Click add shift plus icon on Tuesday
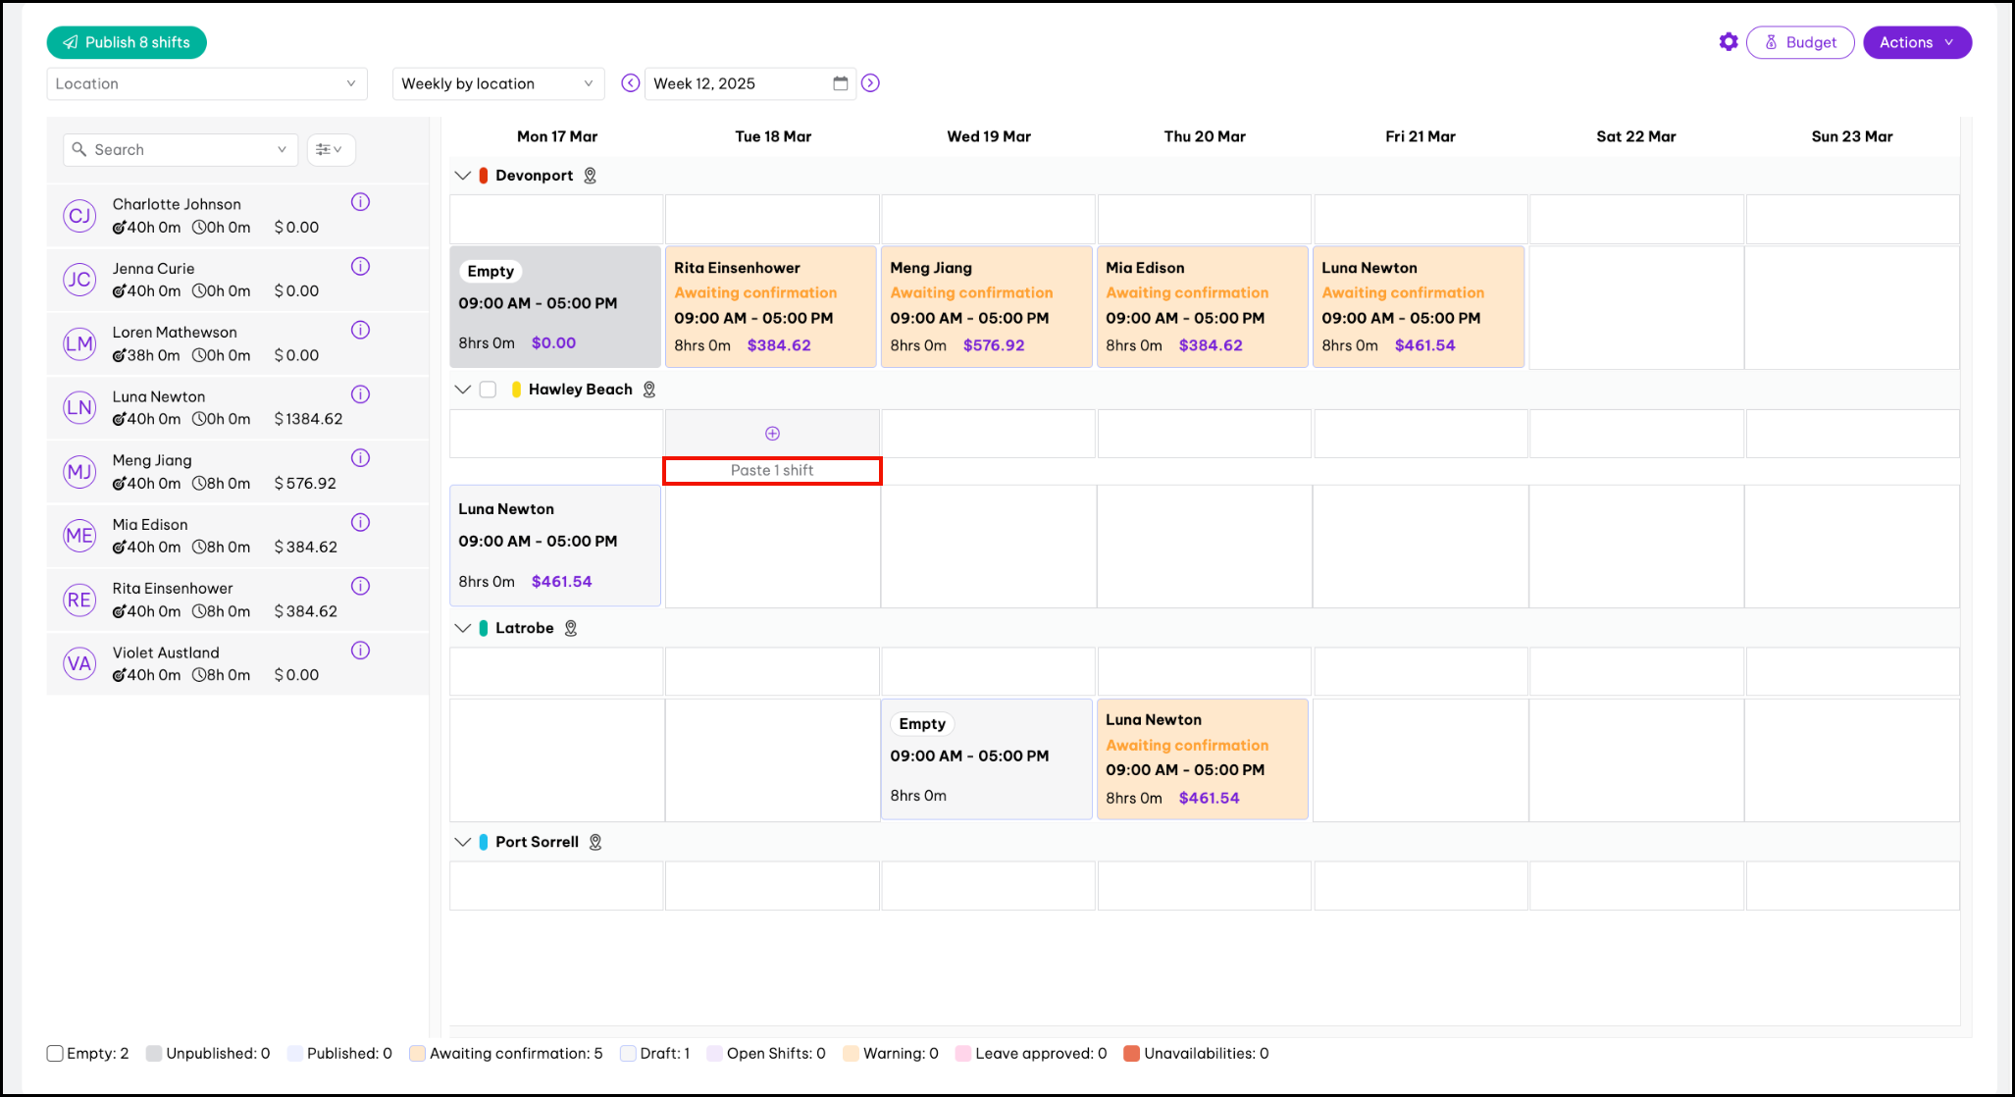The height and width of the screenshot is (1097, 2015). click(x=772, y=434)
